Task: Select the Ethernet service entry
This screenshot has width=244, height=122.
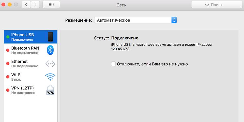Action: (31, 64)
